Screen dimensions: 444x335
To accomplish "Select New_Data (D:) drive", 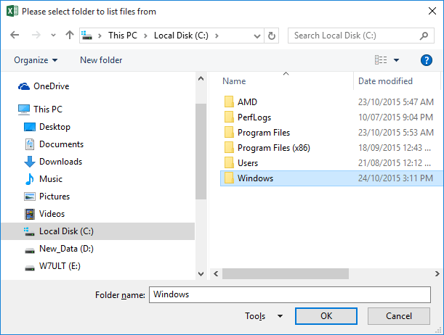I will click(x=59, y=249).
